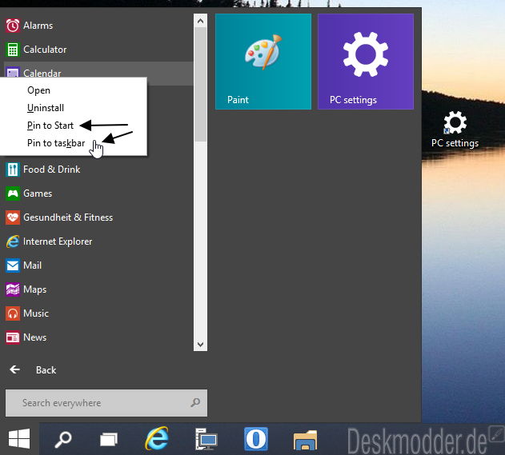This screenshot has height=455, width=505.
Task: Open the Mail envelope icon
Action: click(x=13, y=265)
